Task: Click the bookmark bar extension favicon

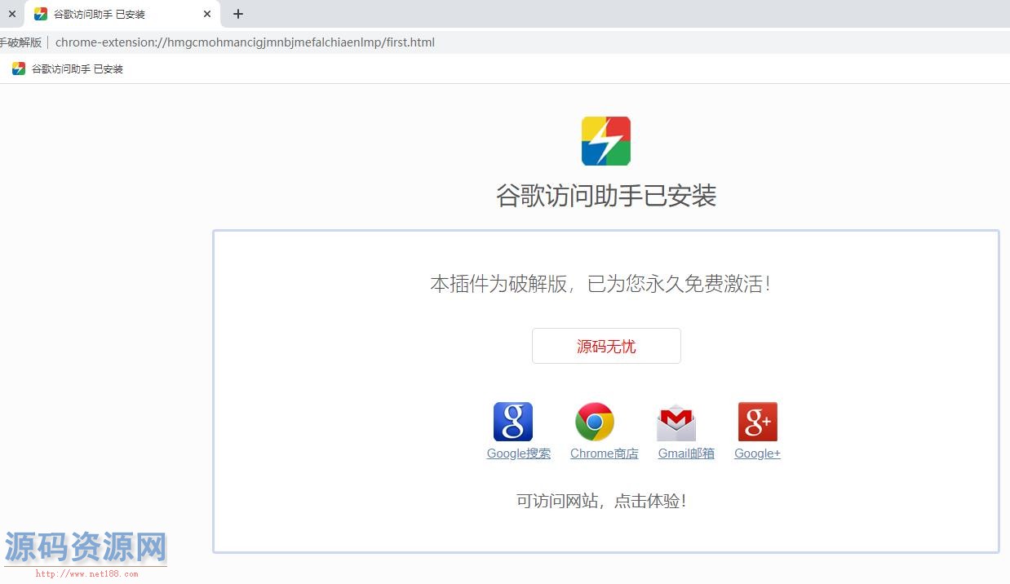Action: [19, 69]
